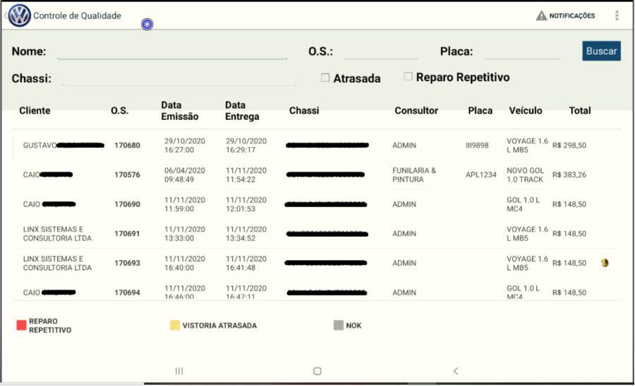Tap the Android back arrow
This screenshot has width=635, height=386.
point(456,371)
